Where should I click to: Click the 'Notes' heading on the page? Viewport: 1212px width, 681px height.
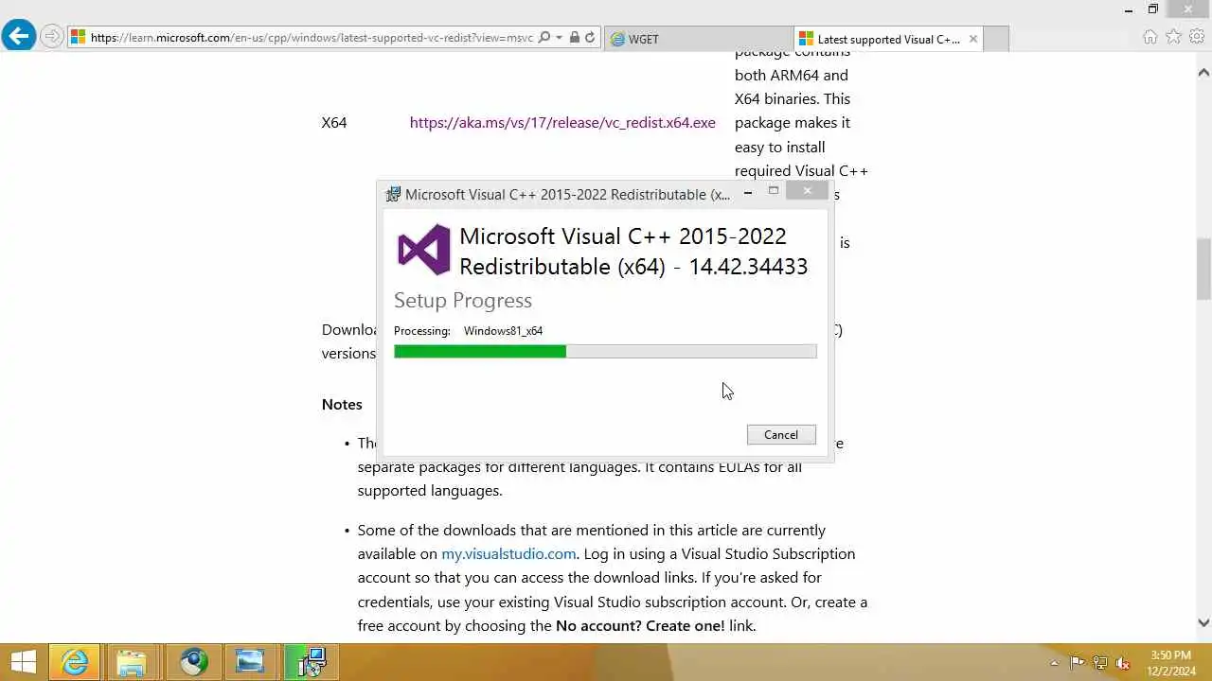point(342,404)
